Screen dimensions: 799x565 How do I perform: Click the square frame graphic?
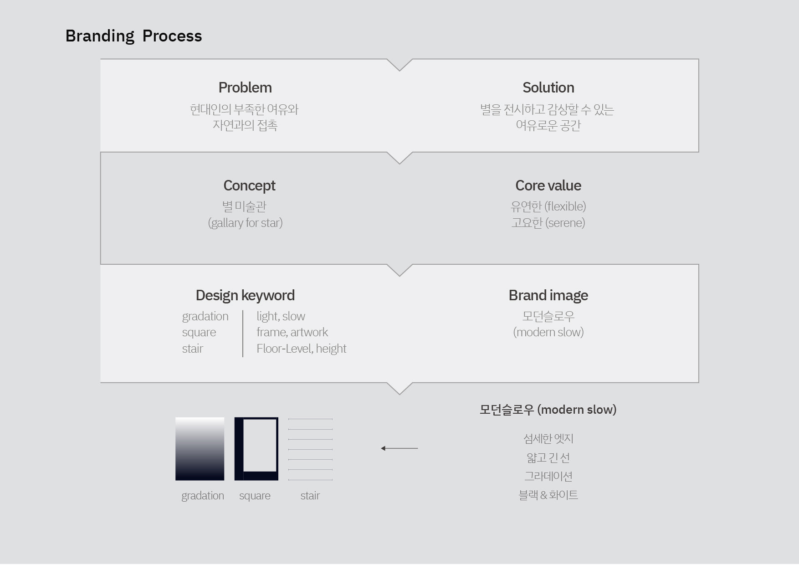(x=256, y=449)
